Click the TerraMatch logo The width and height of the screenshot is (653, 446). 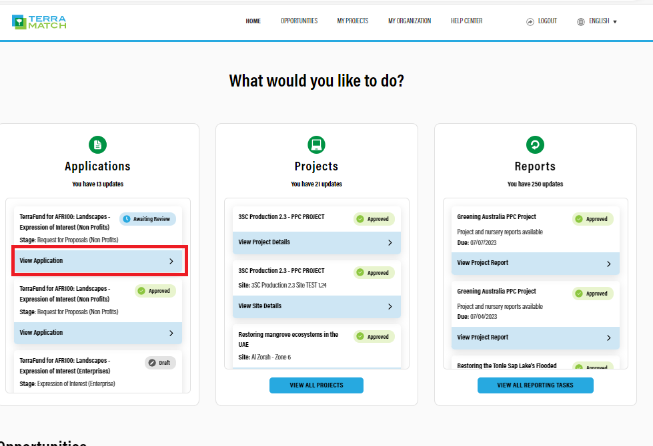point(39,21)
